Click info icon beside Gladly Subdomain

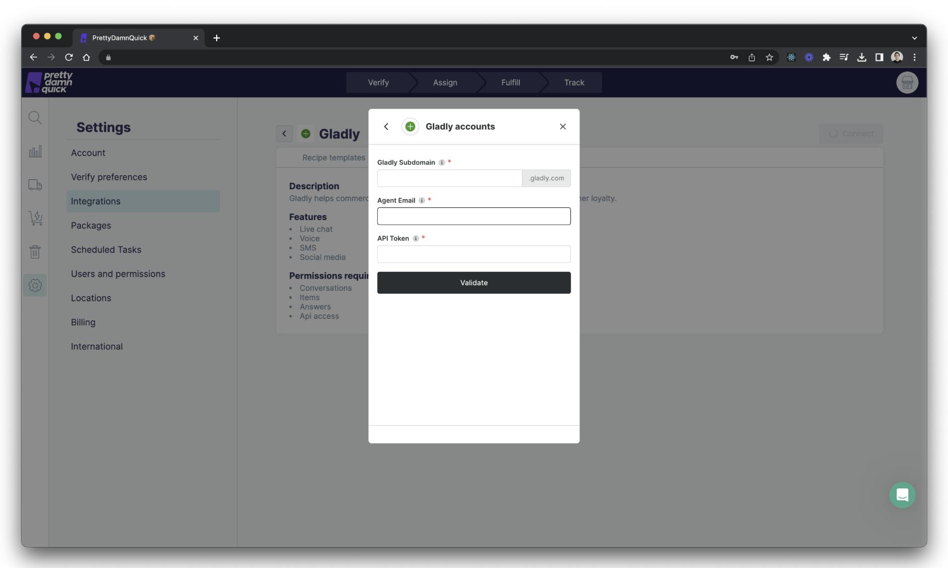coord(442,163)
